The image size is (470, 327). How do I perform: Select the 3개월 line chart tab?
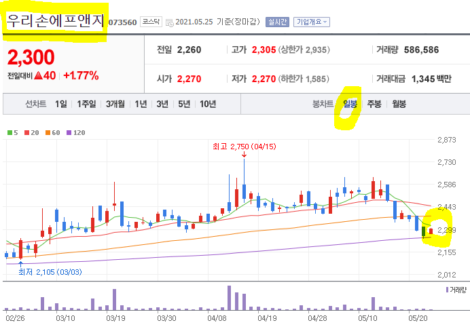coord(115,104)
